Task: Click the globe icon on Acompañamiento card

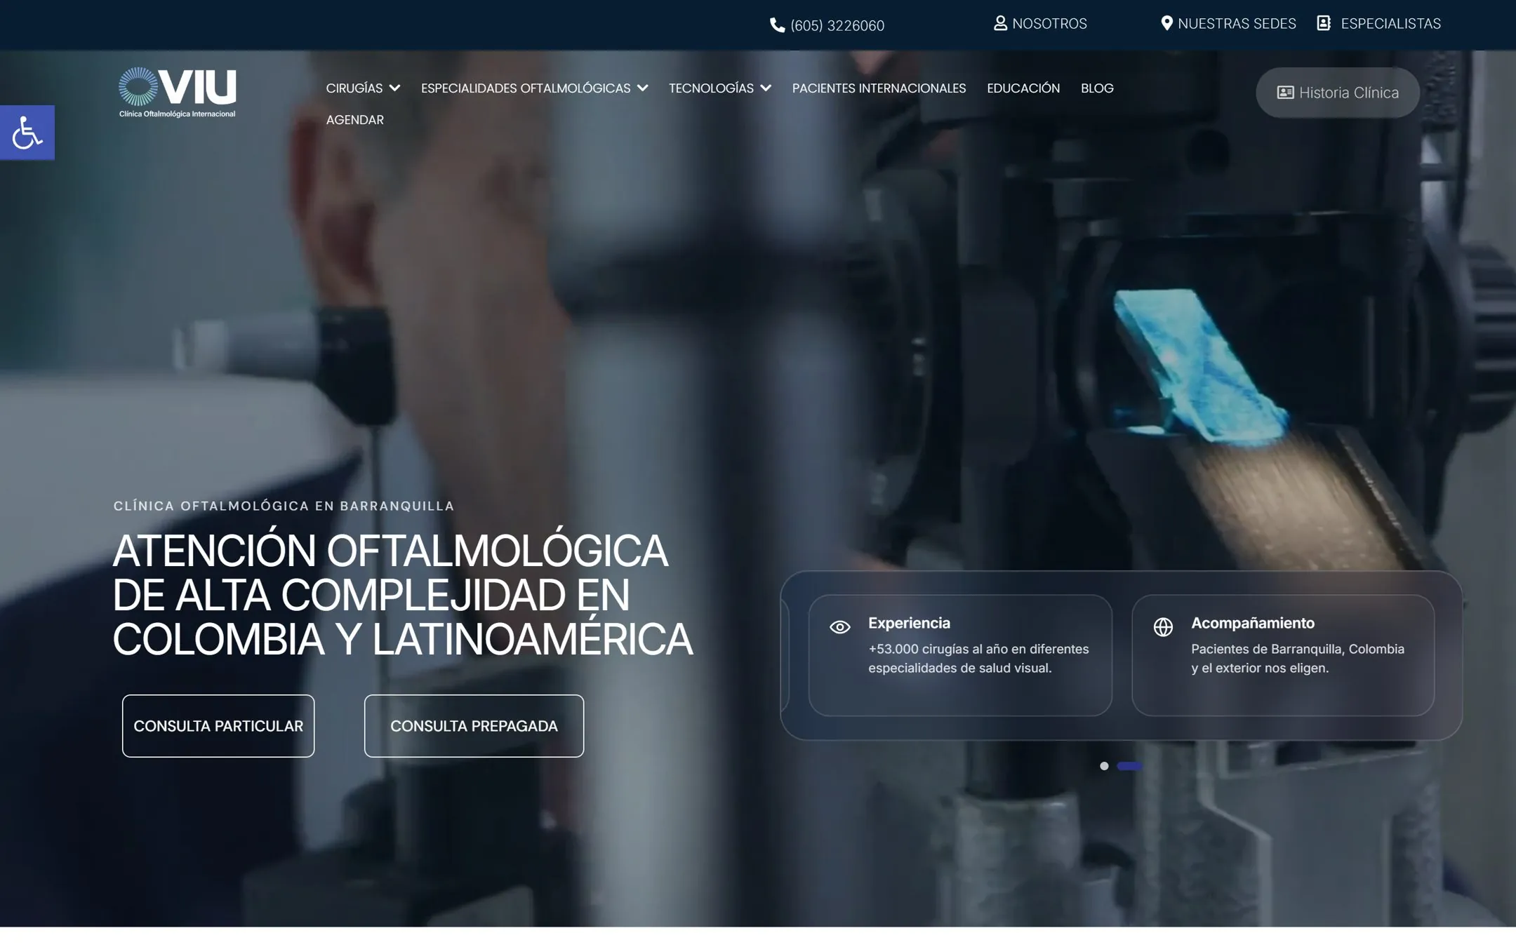Action: [1163, 627]
